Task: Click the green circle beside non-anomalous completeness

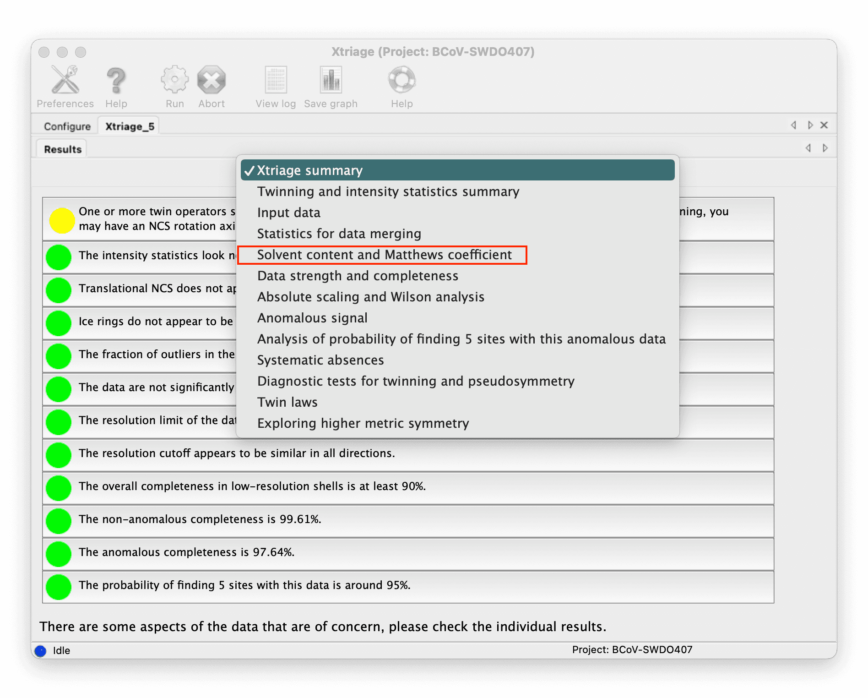Action: 59,521
